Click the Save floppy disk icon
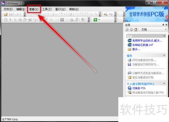 pyautogui.click(x=11, y=14)
